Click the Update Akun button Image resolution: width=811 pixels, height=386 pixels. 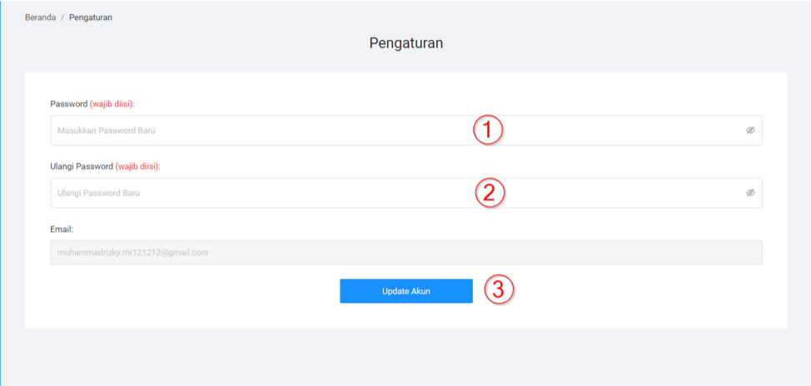tap(406, 291)
